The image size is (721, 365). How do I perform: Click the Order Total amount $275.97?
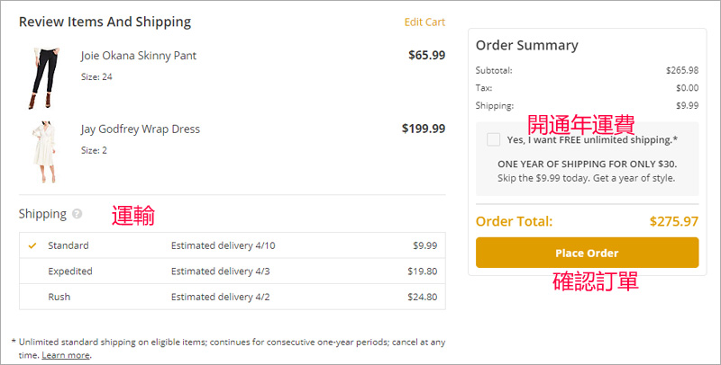pyautogui.click(x=673, y=221)
